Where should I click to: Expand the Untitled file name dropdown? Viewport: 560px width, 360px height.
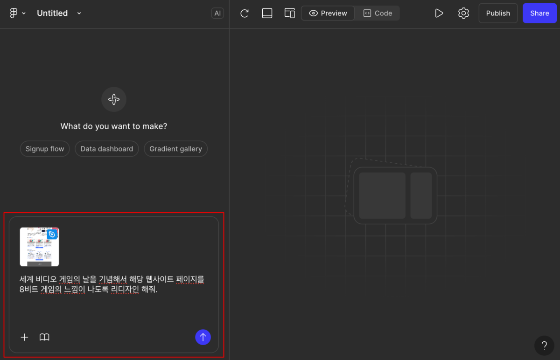click(78, 13)
